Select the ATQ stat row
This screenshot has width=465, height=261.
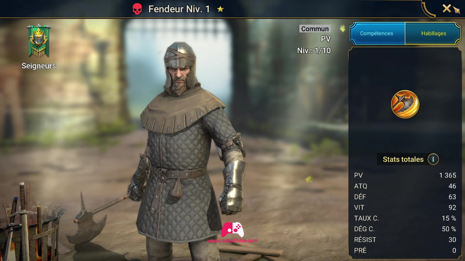click(x=405, y=186)
